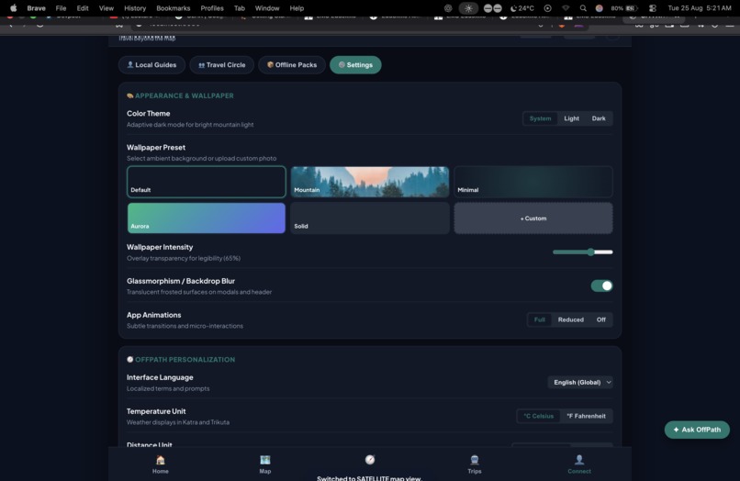Set app animations to Reduced
The width and height of the screenshot is (740, 481).
coord(570,319)
